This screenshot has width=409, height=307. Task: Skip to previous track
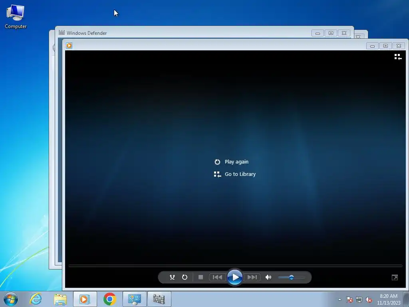pos(217,277)
